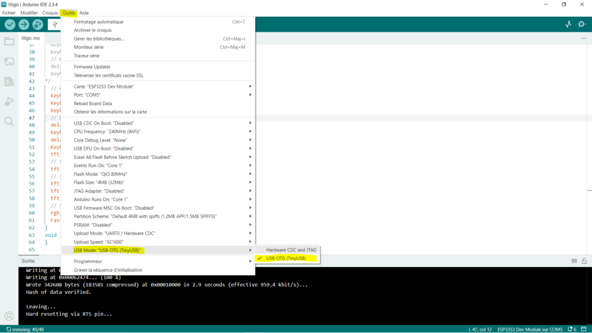592x333 pixels.
Task: Open Erase All Flash Before Sketch Upload
Action: [158, 157]
